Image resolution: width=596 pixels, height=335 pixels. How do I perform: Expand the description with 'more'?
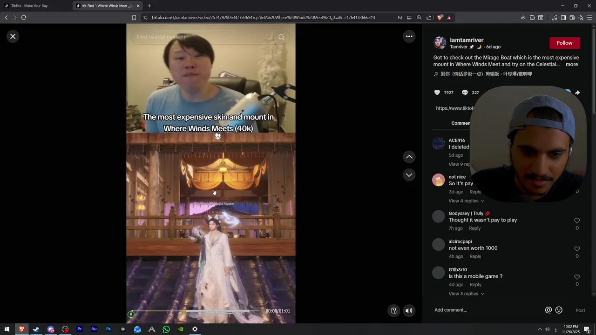coord(572,65)
